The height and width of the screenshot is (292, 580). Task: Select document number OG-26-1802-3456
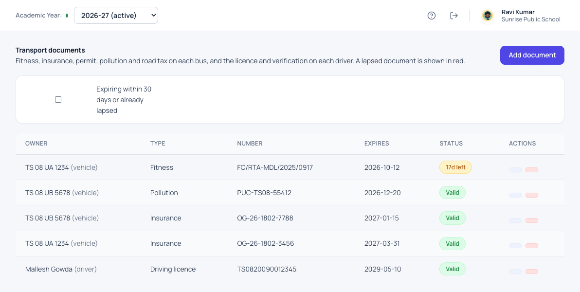266,243
